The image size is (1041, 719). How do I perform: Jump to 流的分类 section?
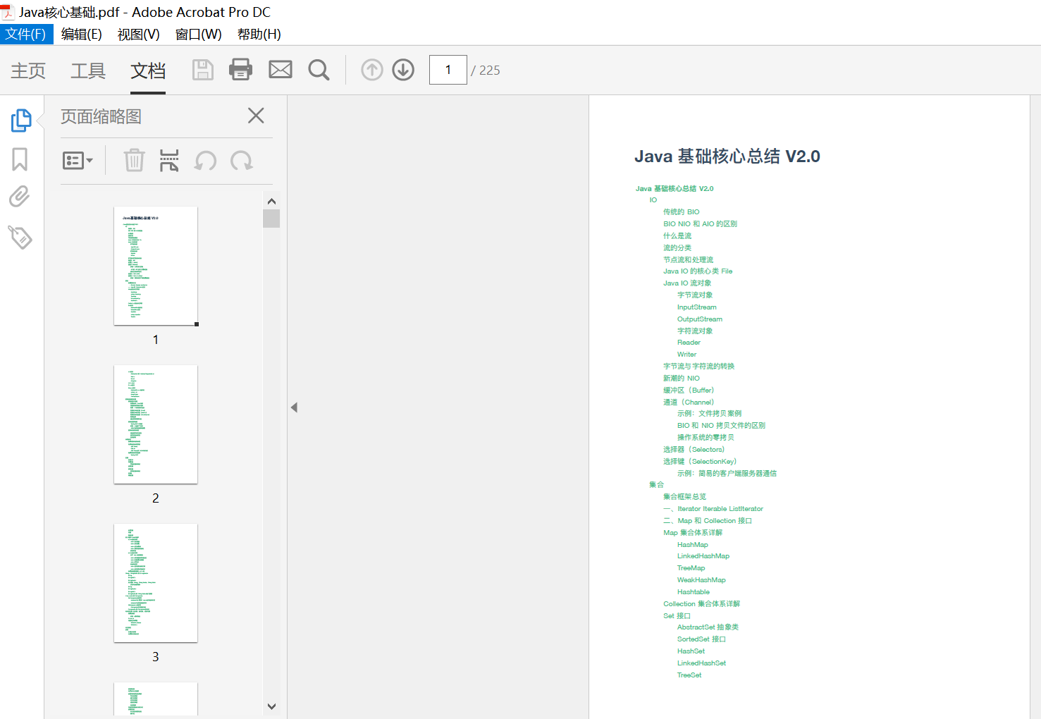click(677, 247)
